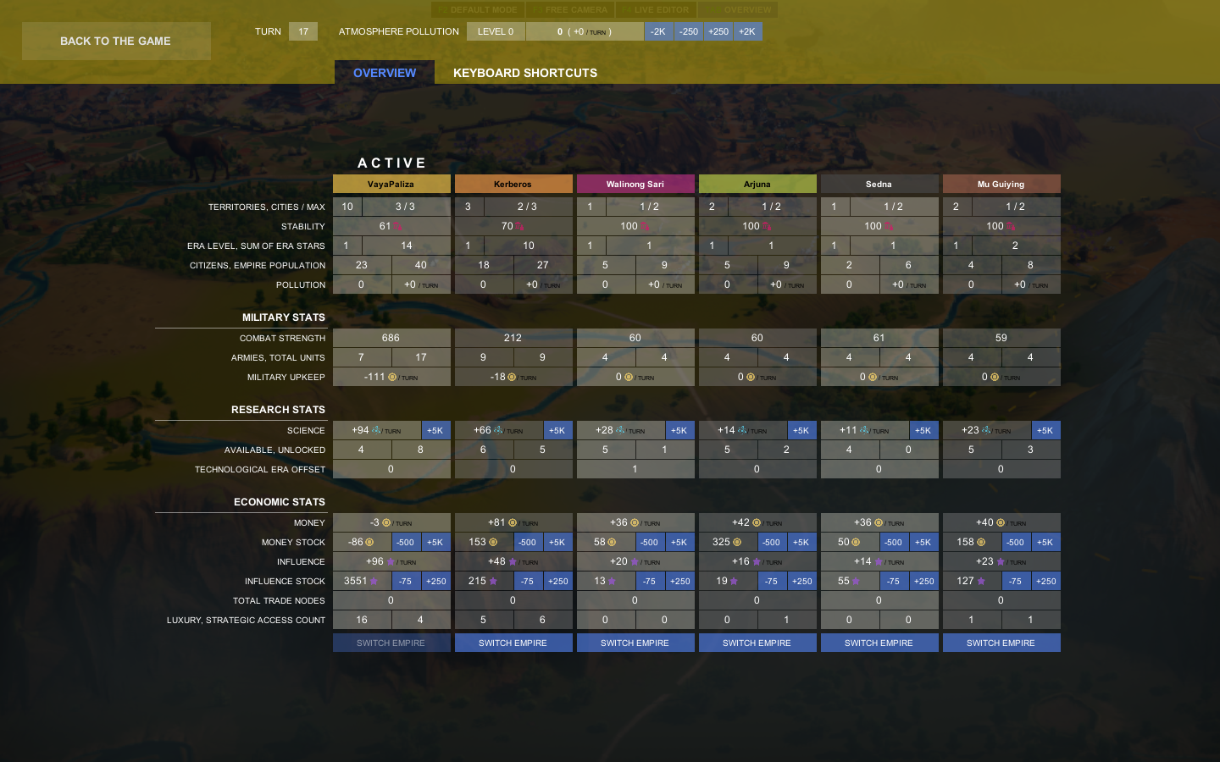Click the Walinong Sari empire header
The image size is (1220, 762).
(x=635, y=184)
